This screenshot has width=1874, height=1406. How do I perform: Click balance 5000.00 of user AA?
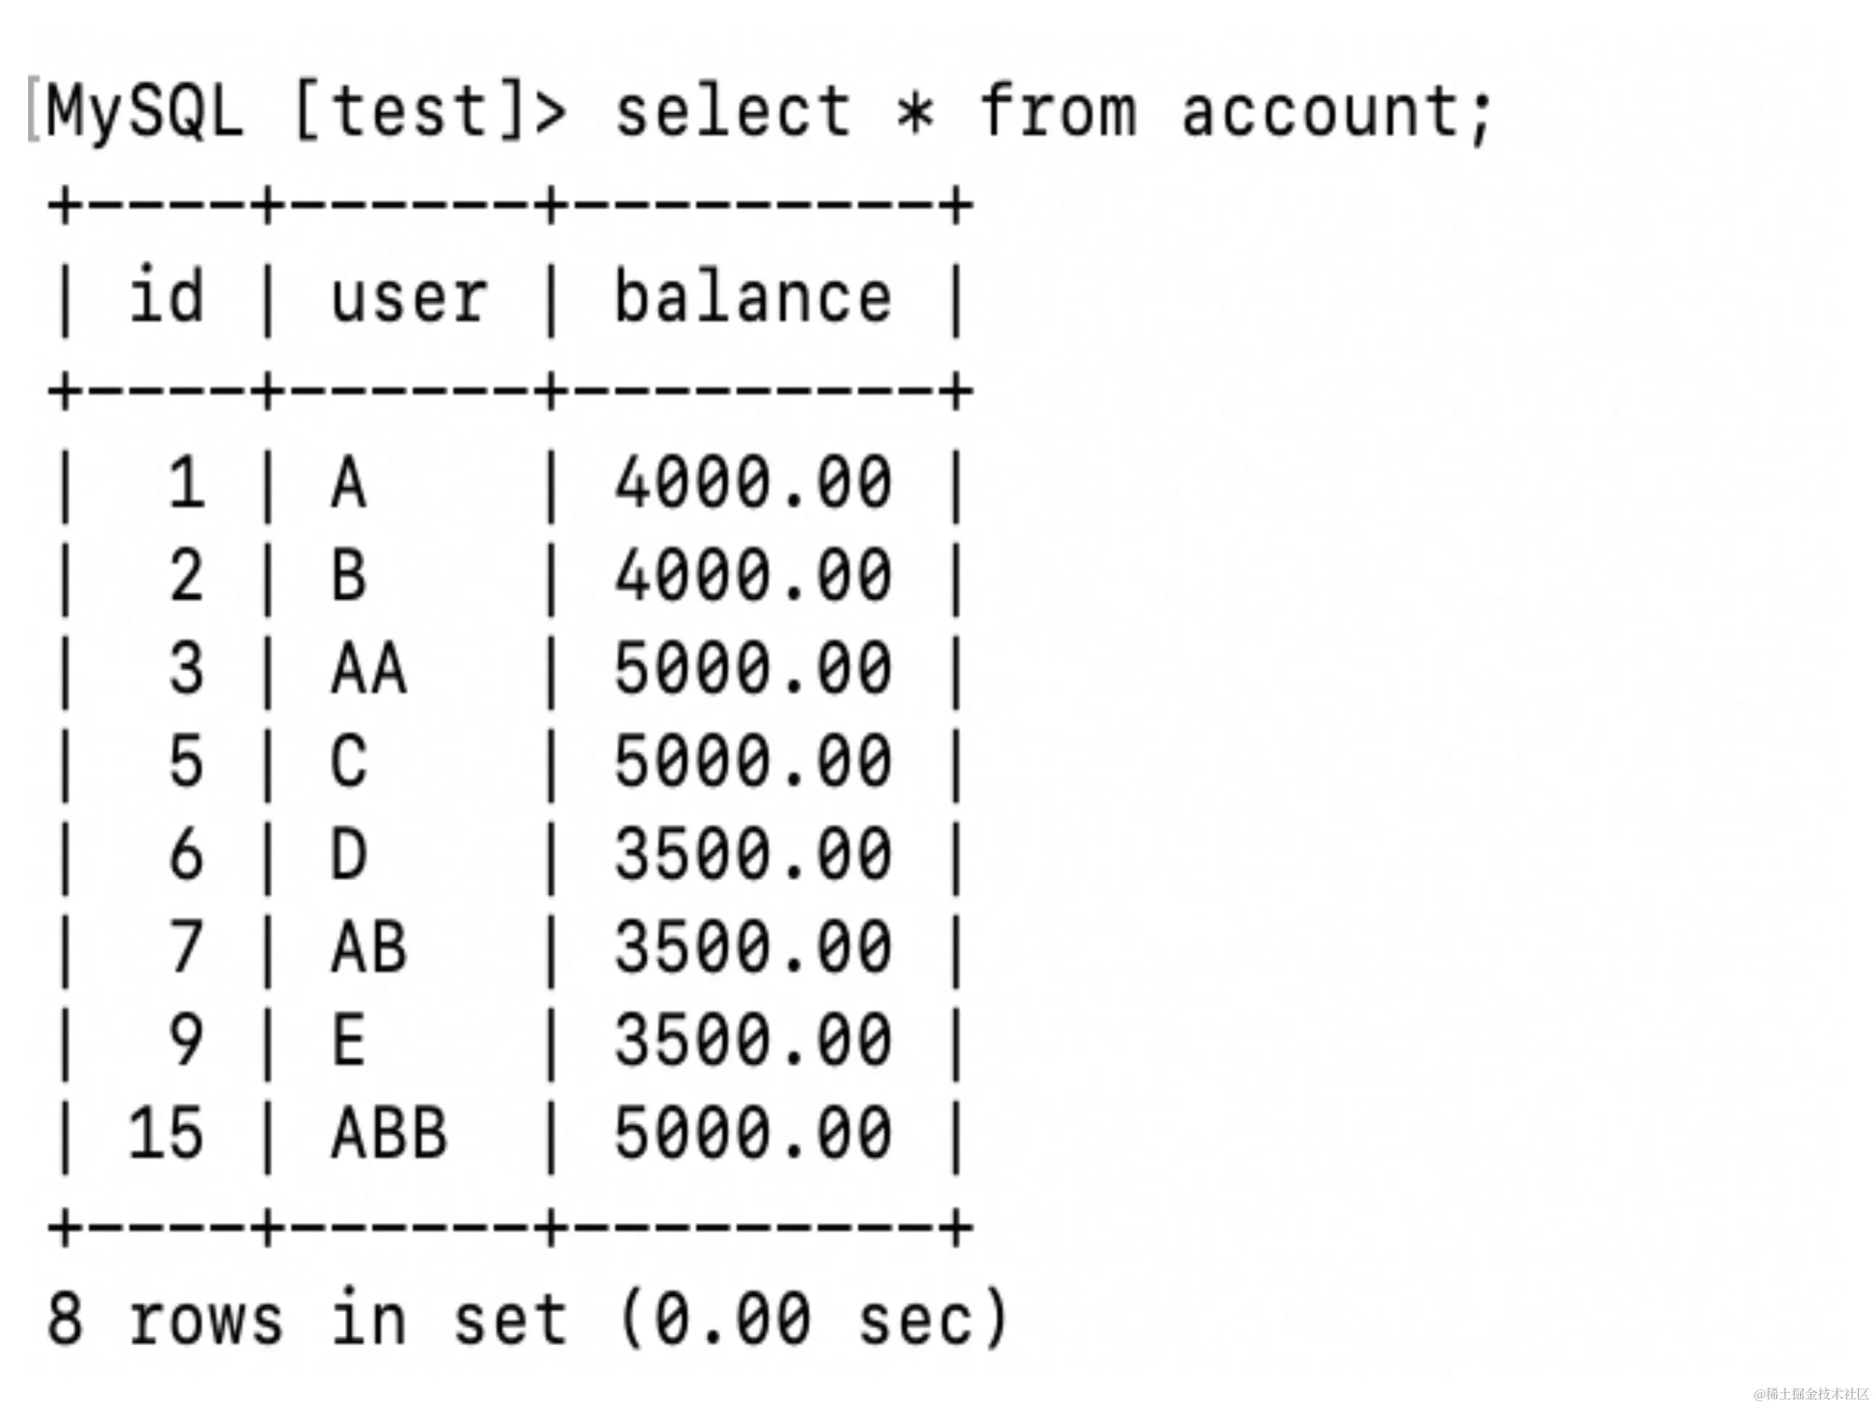click(x=753, y=669)
